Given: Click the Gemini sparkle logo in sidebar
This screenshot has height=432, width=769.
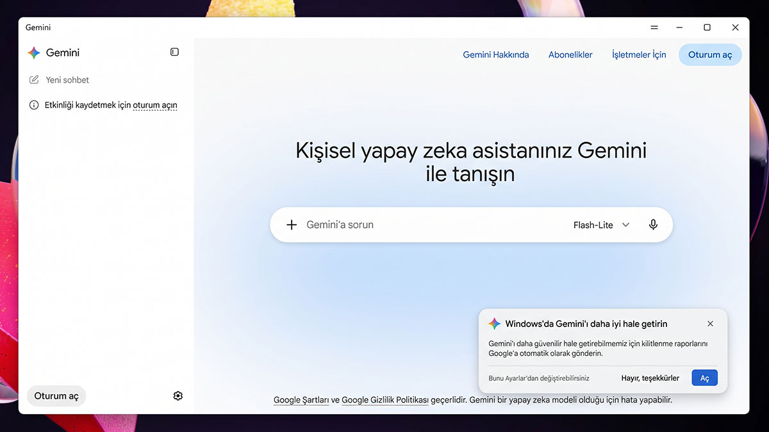Looking at the screenshot, I should coord(34,53).
